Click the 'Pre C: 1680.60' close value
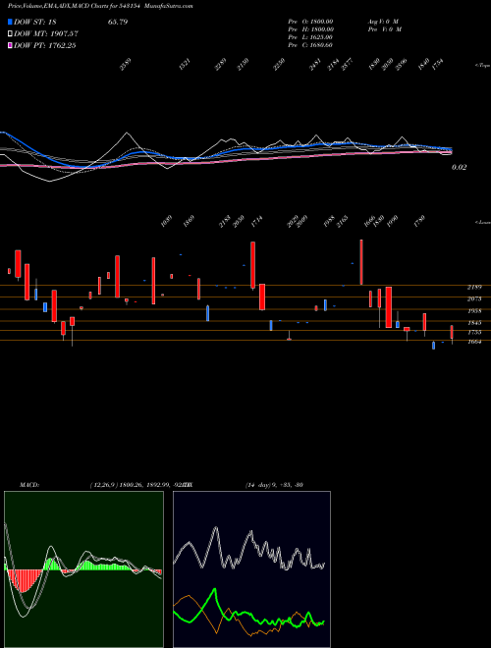 [310, 45]
